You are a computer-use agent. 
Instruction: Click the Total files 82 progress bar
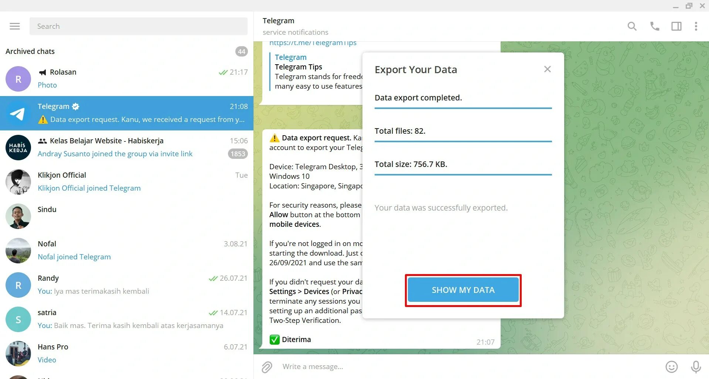(463, 141)
